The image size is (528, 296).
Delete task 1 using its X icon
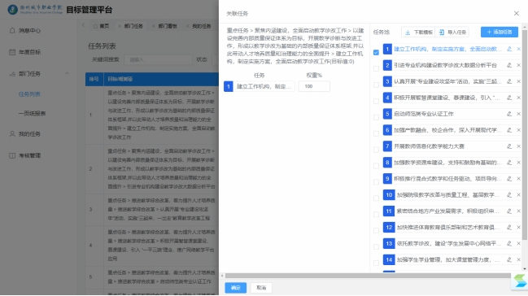tap(518, 49)
